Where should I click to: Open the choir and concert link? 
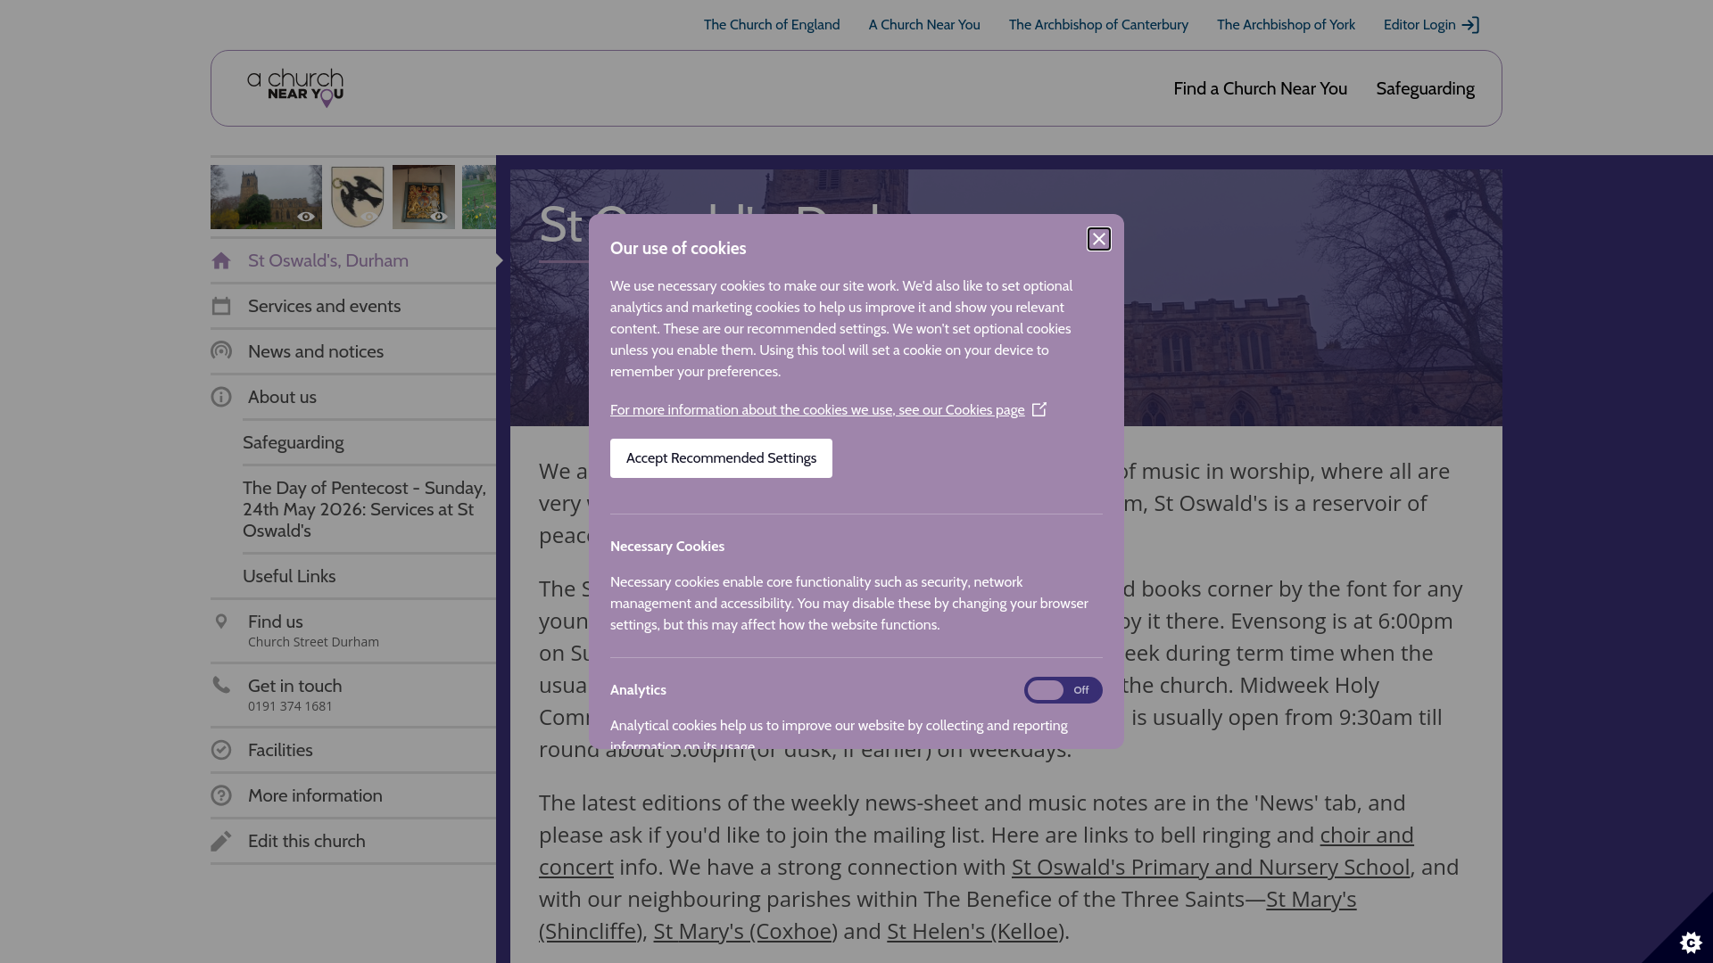(1367, 835)
